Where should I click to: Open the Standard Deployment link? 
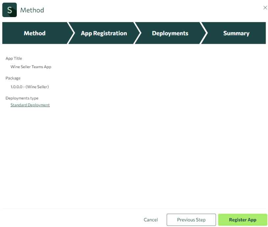pyautogui.click(x=30, y=105)
